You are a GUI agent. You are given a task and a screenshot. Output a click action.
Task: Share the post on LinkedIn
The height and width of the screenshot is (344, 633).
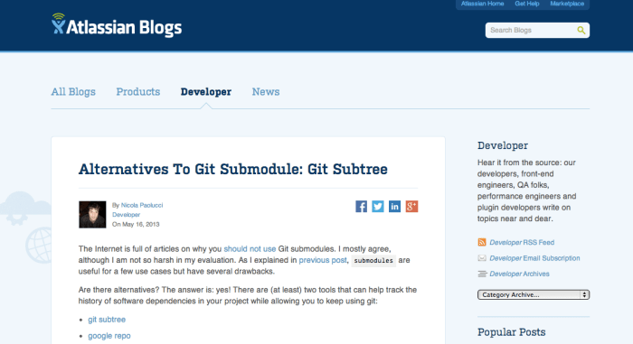coord(394,207)
